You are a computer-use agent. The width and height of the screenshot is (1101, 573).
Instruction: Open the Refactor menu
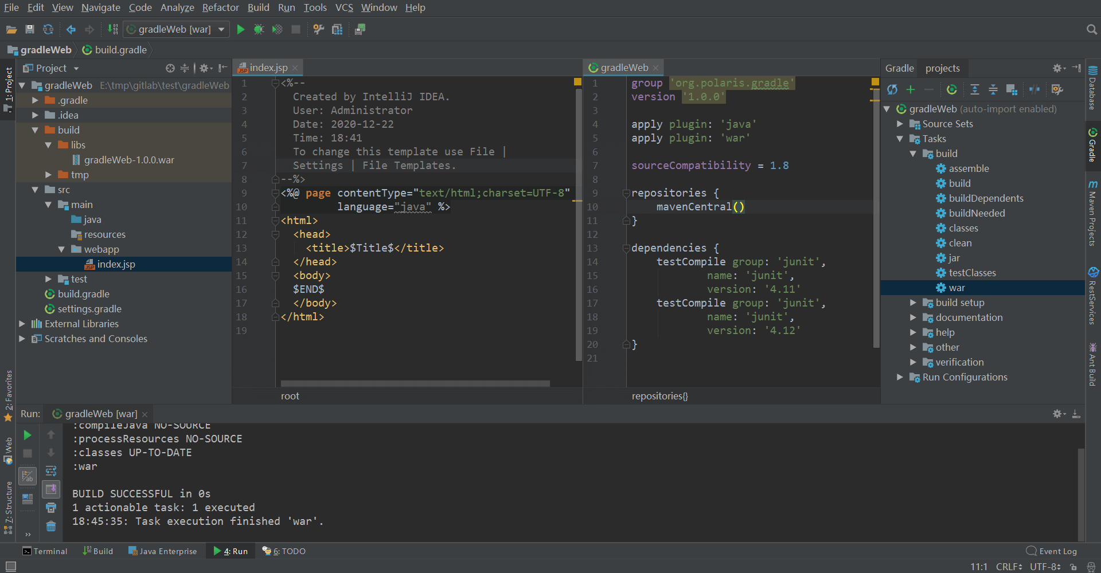220,7
